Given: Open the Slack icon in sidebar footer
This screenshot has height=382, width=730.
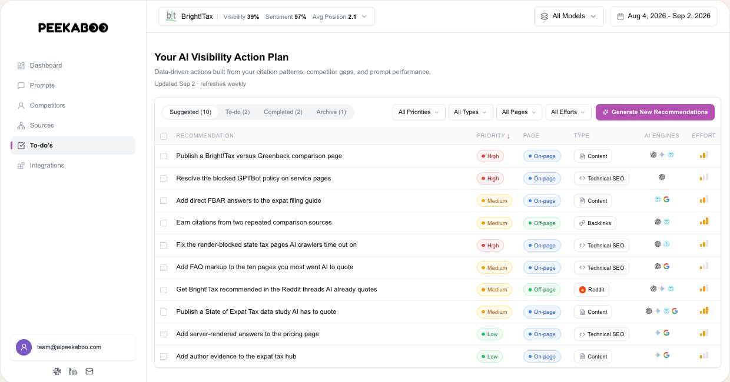Looking at the screenshot, I should (x=57, y=371).
